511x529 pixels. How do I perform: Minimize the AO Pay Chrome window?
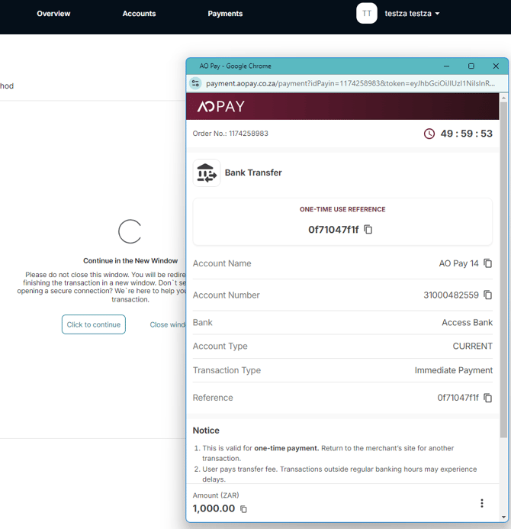pos(447,66)
